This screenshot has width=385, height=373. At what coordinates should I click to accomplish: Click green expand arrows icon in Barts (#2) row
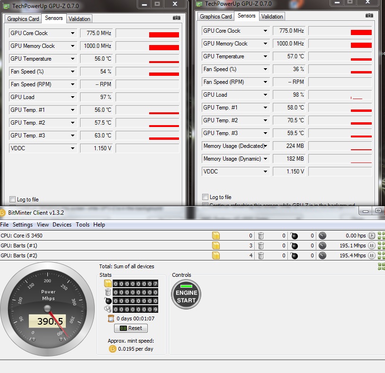tap(381, 255)
